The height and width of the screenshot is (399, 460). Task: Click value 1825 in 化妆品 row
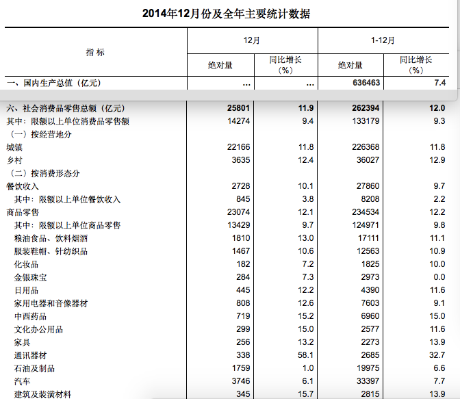[370, 263]
